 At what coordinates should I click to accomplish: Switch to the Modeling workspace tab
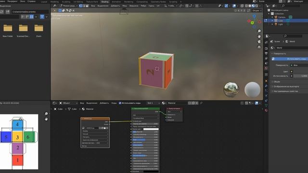54,2
